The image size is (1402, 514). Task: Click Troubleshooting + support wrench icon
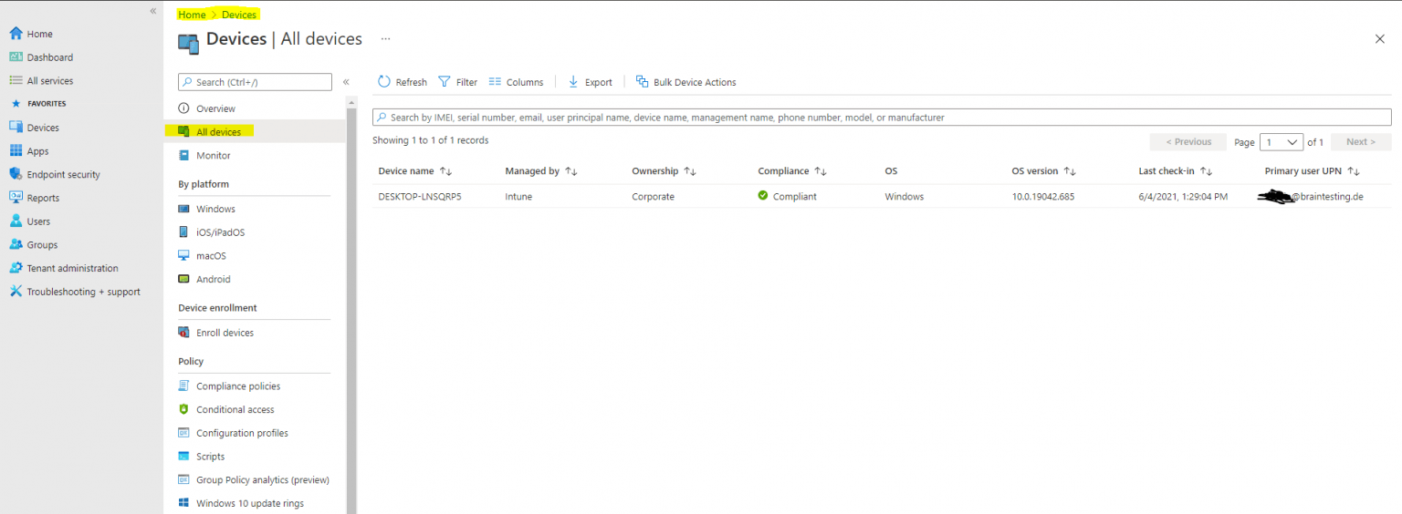(x=16, y=292)
